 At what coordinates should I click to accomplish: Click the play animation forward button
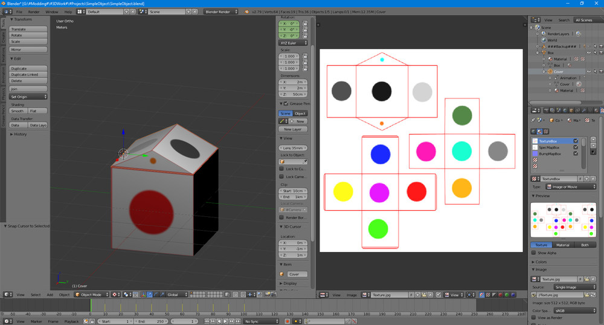[x=225, y=321]
